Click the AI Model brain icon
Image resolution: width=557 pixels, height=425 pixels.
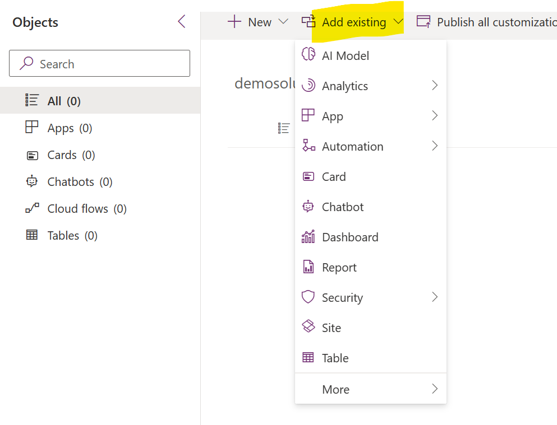coord(308,54)
